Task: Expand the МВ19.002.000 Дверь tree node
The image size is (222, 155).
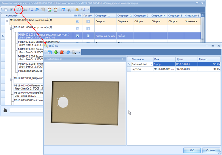Action: (x=12, y=79)
